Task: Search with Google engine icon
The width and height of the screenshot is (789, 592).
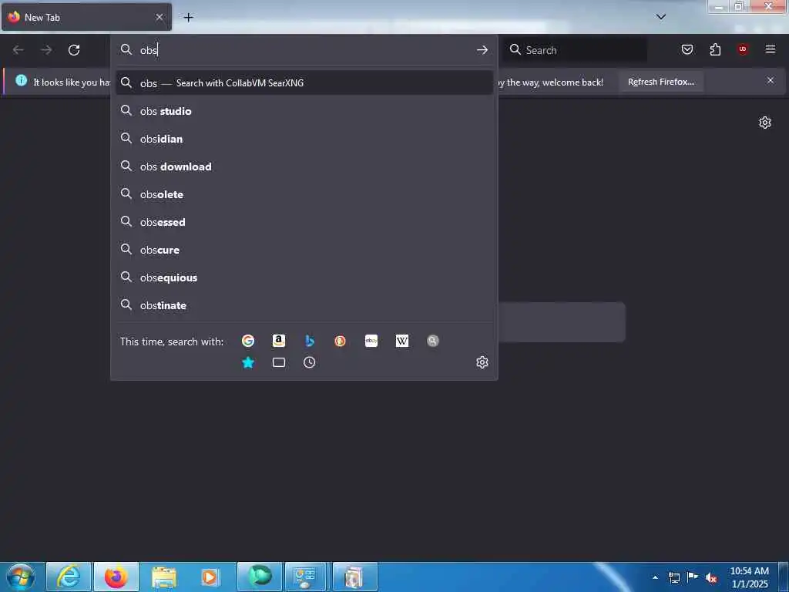Action: [247, 341]
